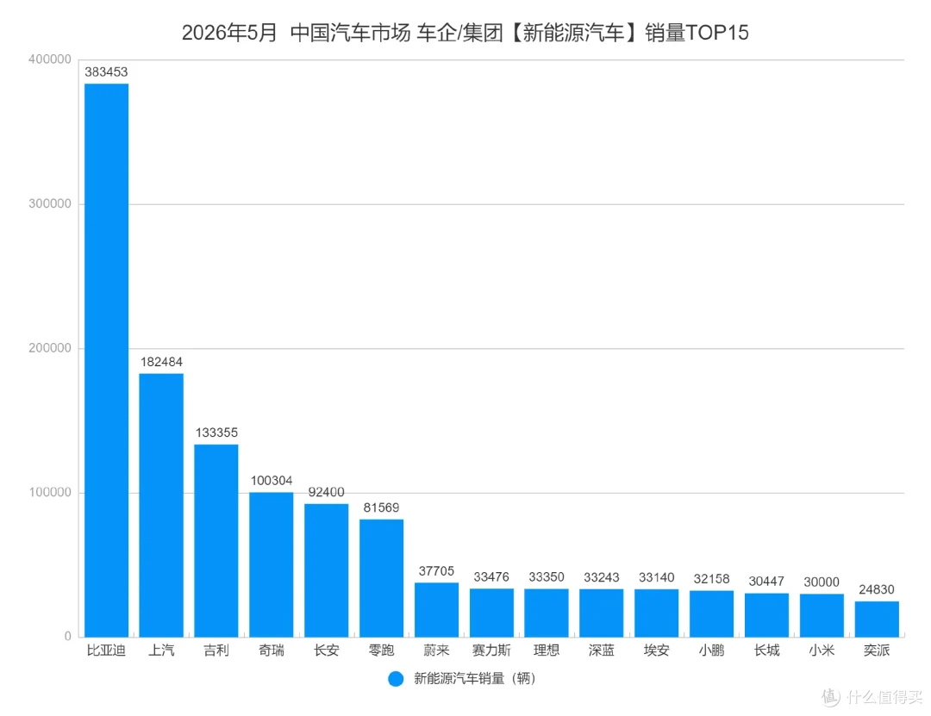The width and height of the screenshot is (931, 716).
Task: Click the value label 30000
Action: point(822,582)
